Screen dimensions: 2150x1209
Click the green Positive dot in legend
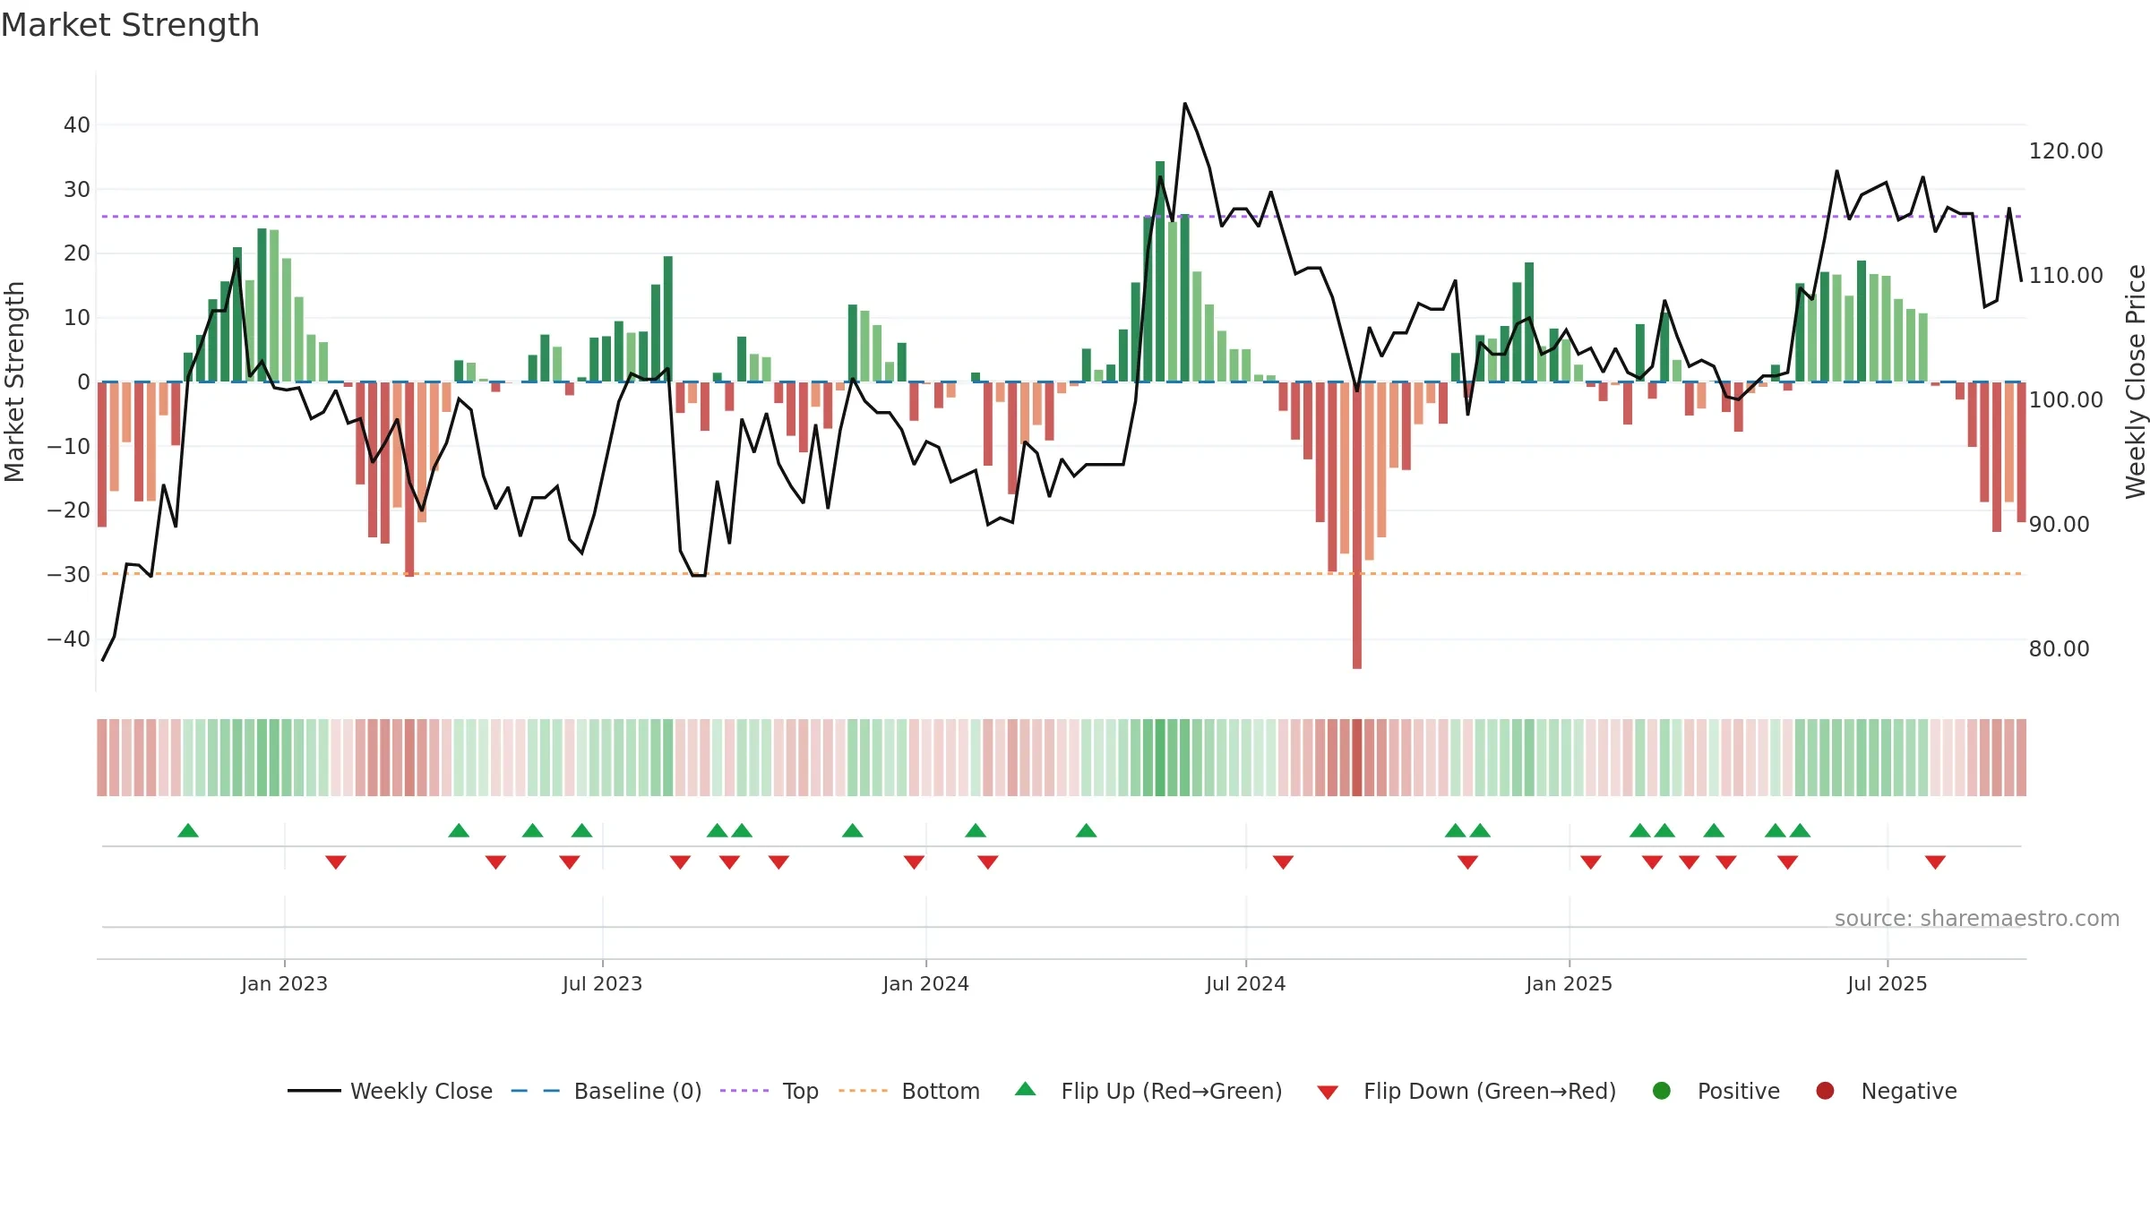(x=1662, y=1091)
